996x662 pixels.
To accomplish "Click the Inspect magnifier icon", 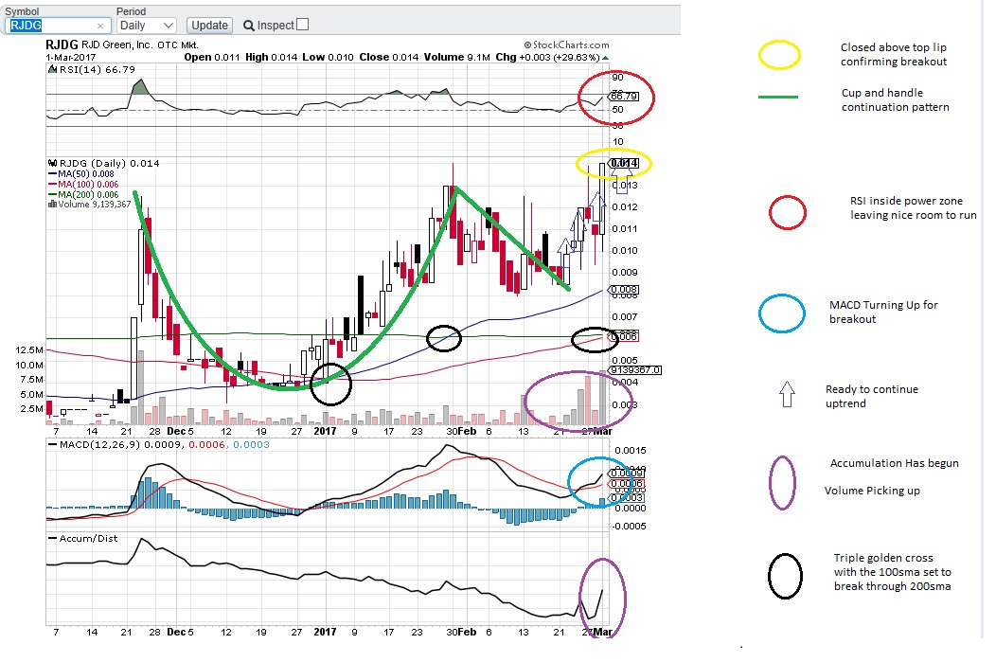I will pyautogui.click(x=249, y=26).
